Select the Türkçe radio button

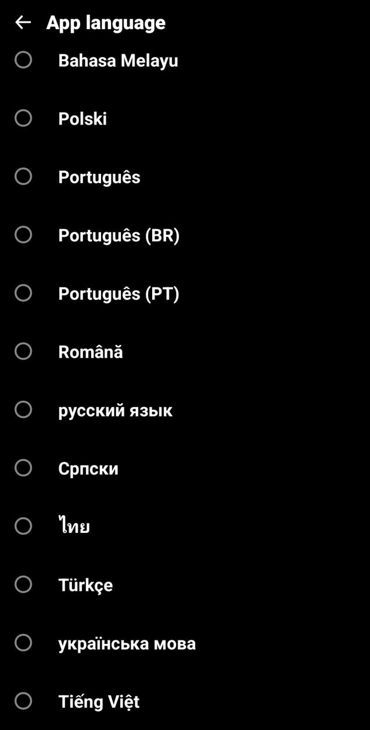(23, 584)
